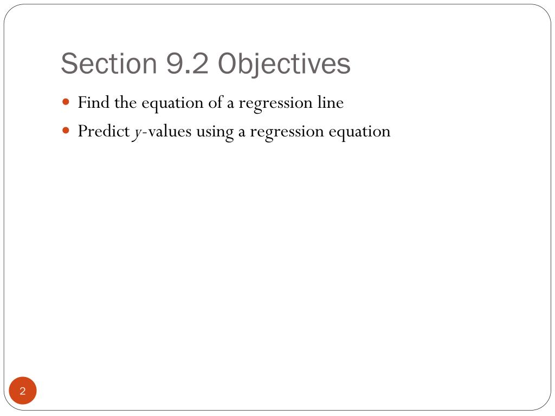
Task: Click the word the in first bullet
Action: point(125,102)
